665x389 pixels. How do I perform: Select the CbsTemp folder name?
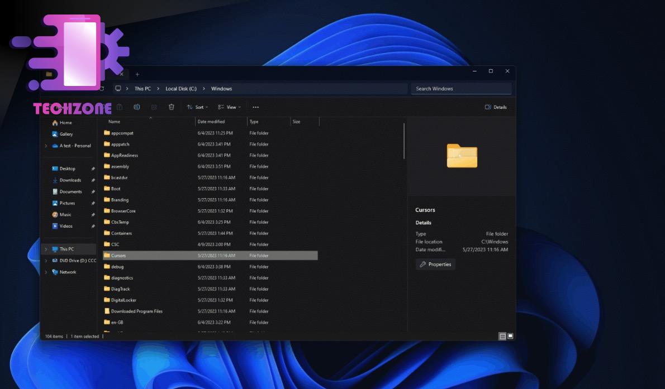(120, 222)
